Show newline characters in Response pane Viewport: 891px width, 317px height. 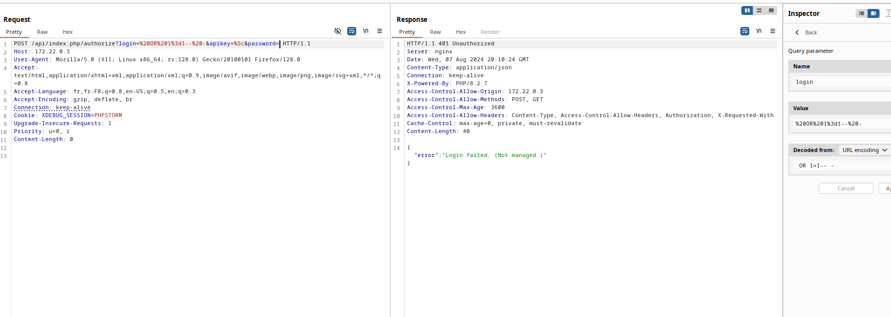point(759,31)
